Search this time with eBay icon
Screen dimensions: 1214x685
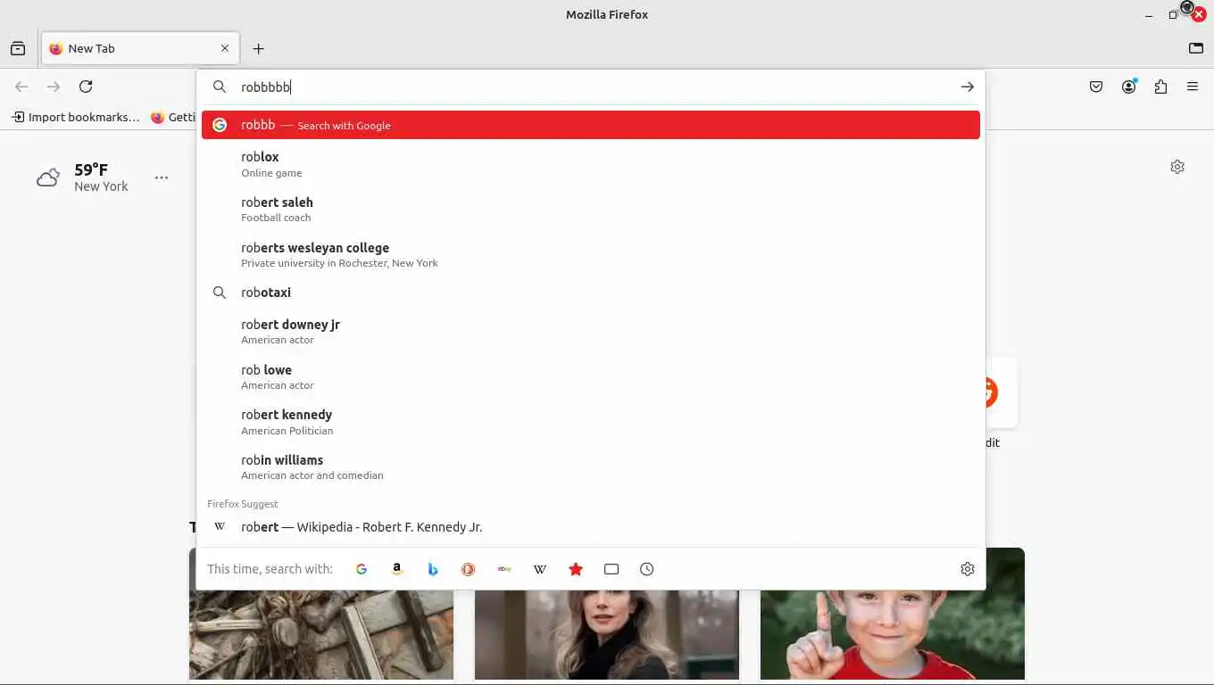(x=504, y=569)
